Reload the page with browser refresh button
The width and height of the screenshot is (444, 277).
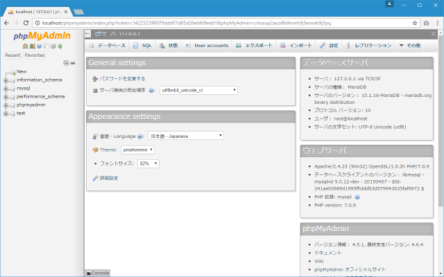(26, 23)
